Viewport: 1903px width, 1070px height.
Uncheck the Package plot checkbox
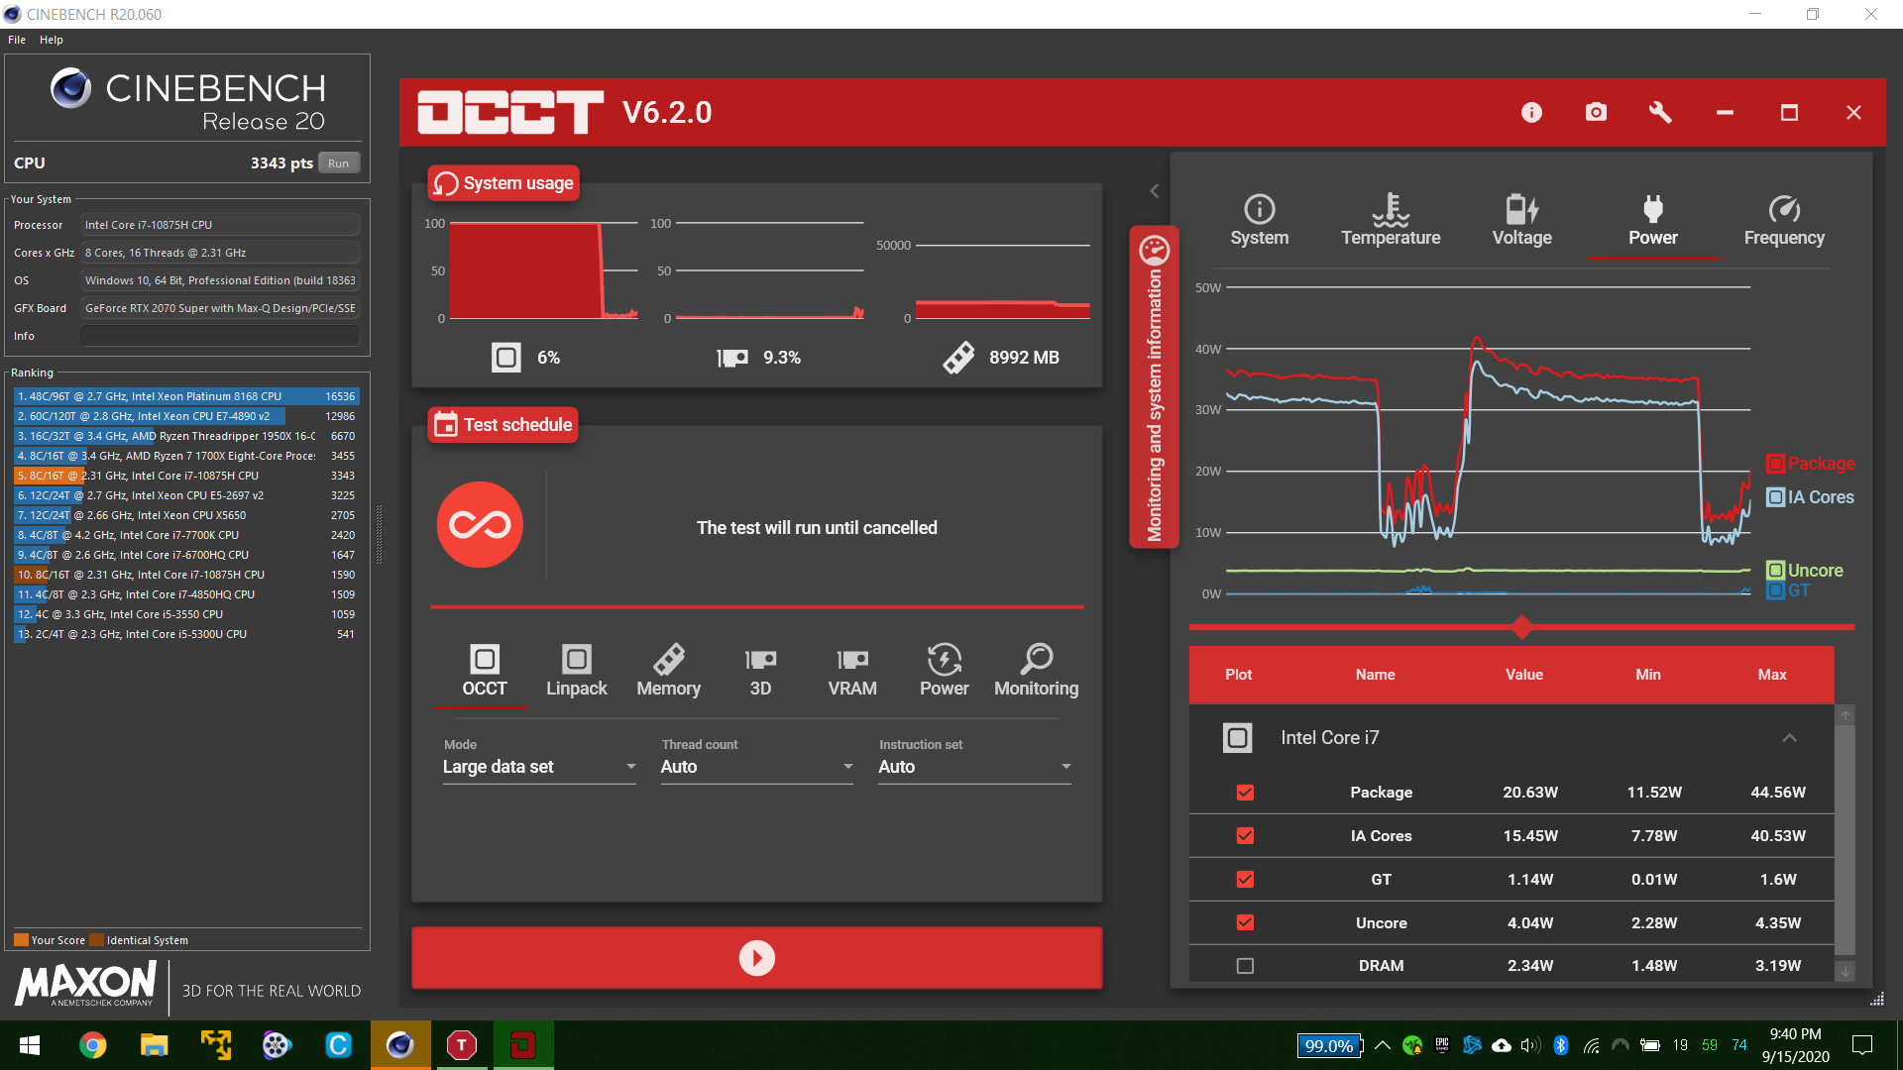[1245, 793]
